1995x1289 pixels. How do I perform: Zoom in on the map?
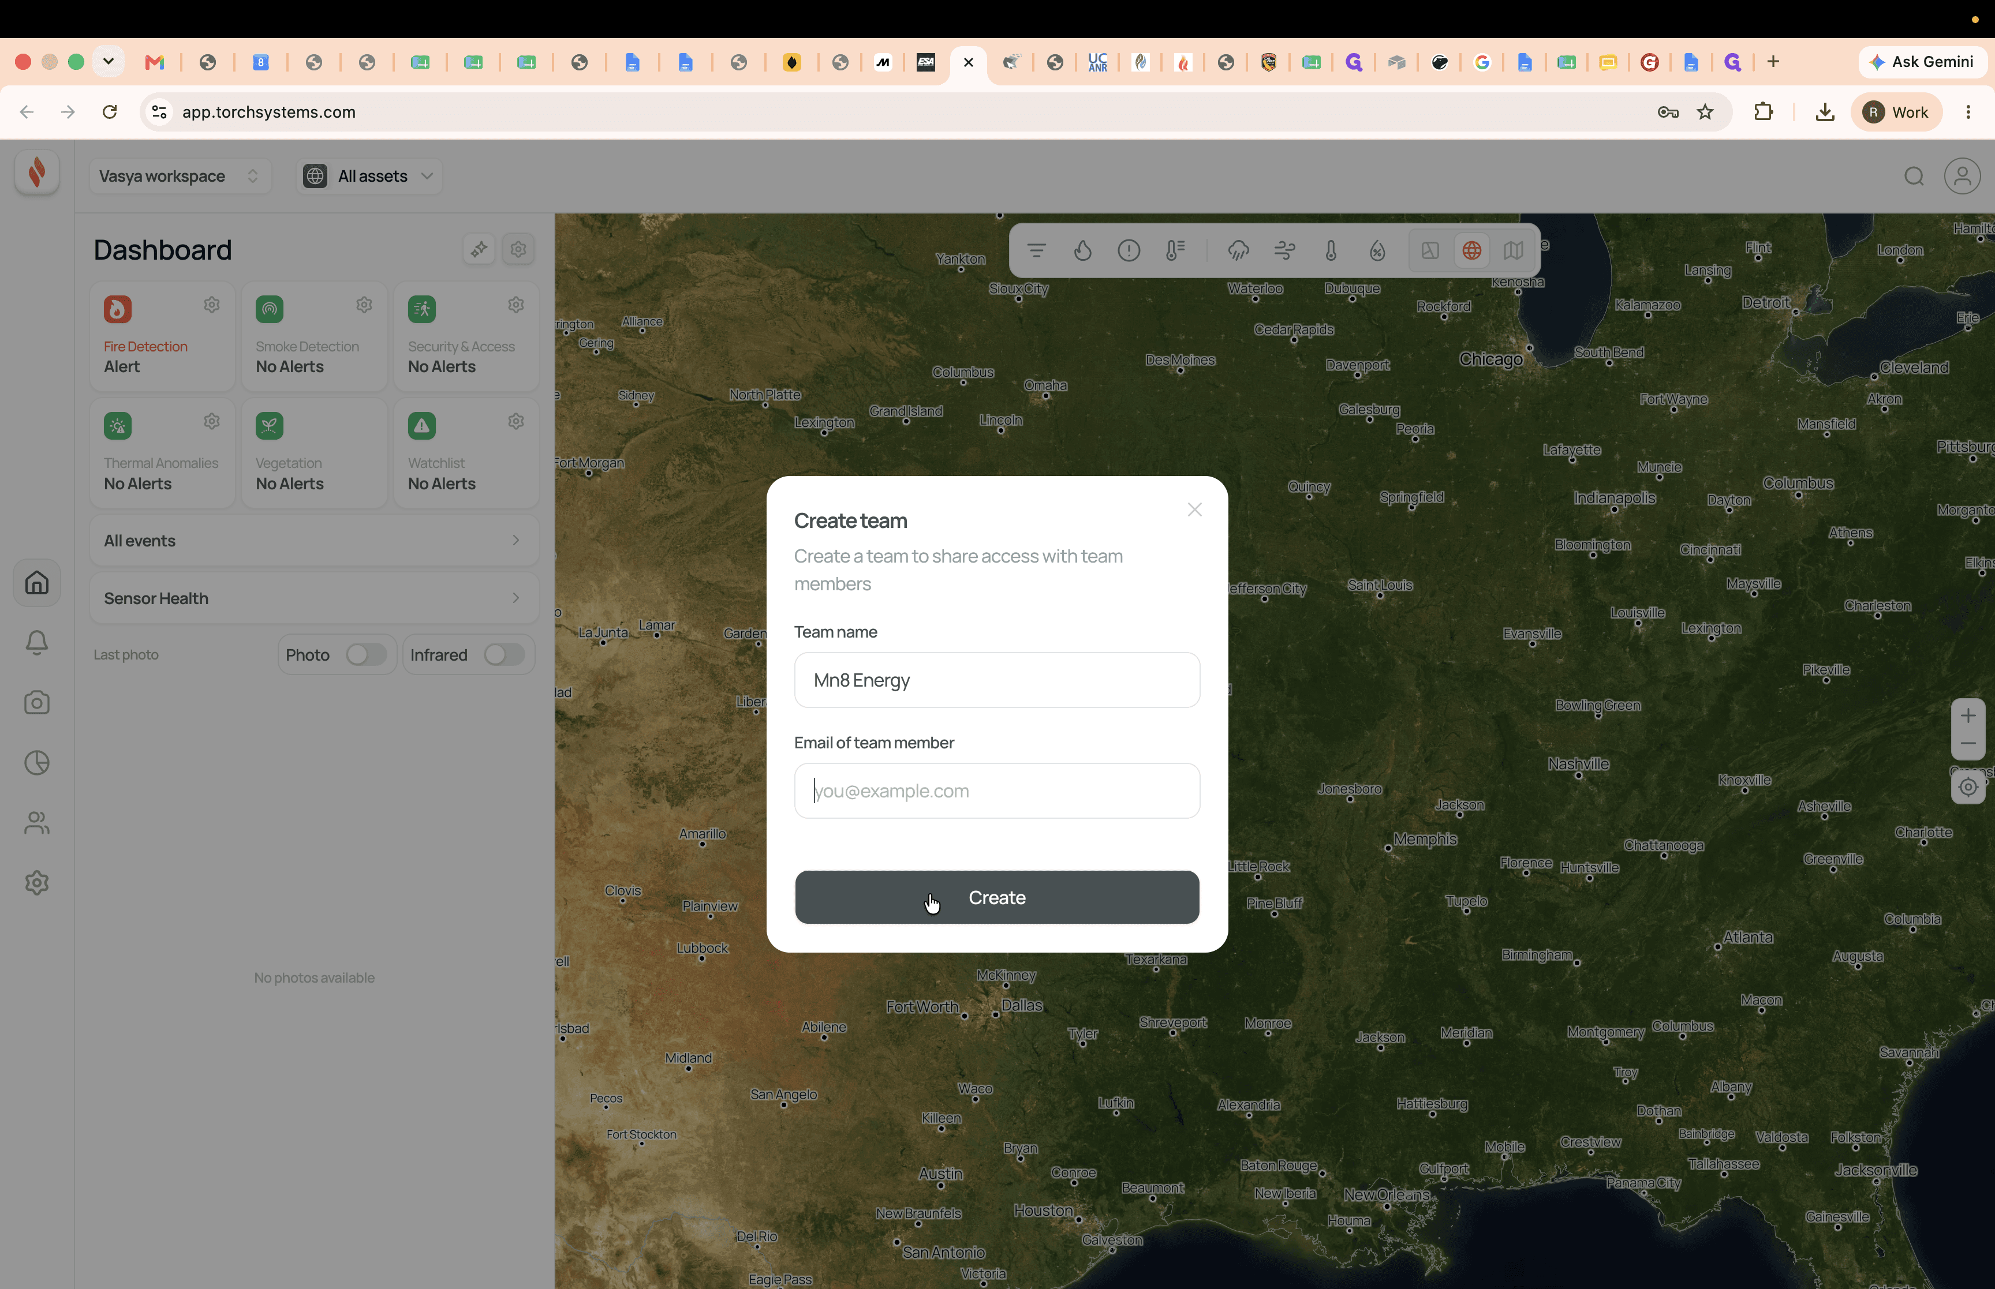tap(1967, 715)
